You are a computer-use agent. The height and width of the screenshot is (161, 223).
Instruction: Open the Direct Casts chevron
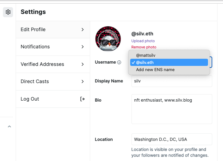pos(83,81)
